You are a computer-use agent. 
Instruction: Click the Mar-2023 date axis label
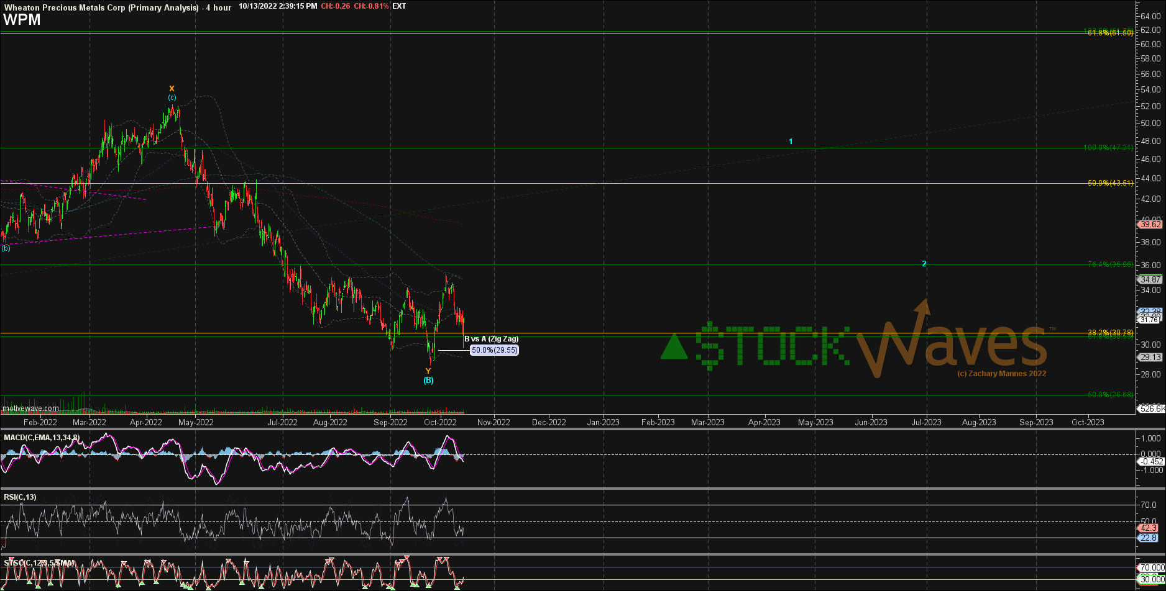click(x=708, y=422)
